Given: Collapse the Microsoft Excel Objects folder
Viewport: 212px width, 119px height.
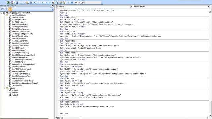Looking at the screenshot, I should 4,15.
